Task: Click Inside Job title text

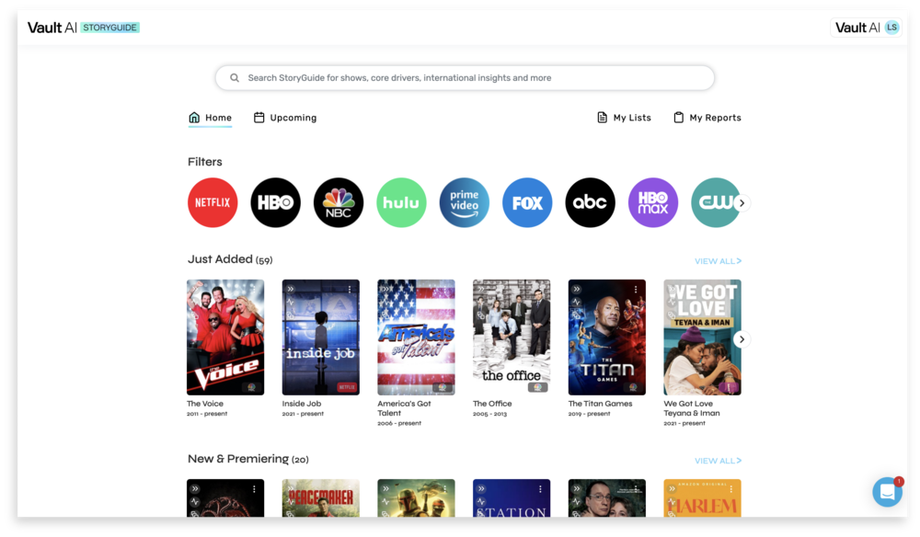Action: pos(302,404)
